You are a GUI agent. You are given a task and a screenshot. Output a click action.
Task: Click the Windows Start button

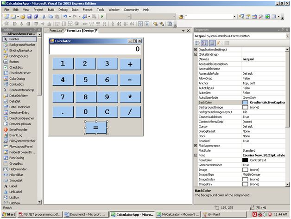9,214
